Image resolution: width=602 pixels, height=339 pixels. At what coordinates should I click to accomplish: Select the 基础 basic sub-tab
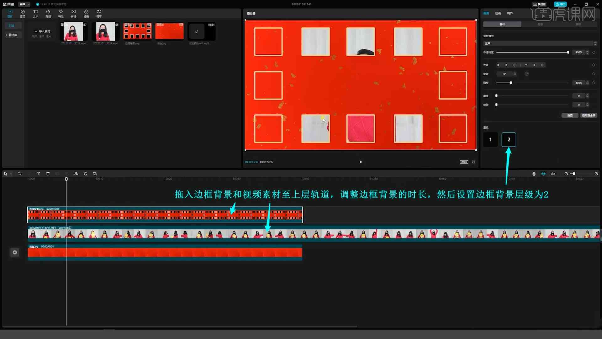[502, 24]
